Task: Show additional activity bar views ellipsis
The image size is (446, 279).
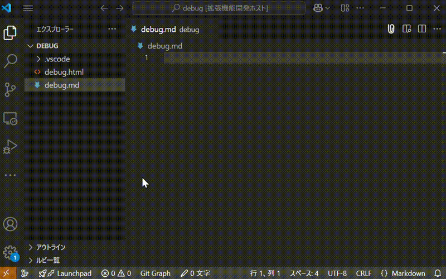Action: 10,175
